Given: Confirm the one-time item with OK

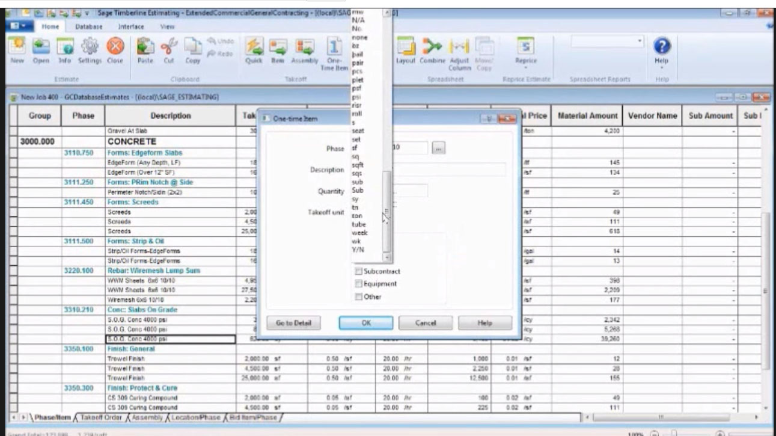Looking at the screenshot, I should tap(366, 322).
